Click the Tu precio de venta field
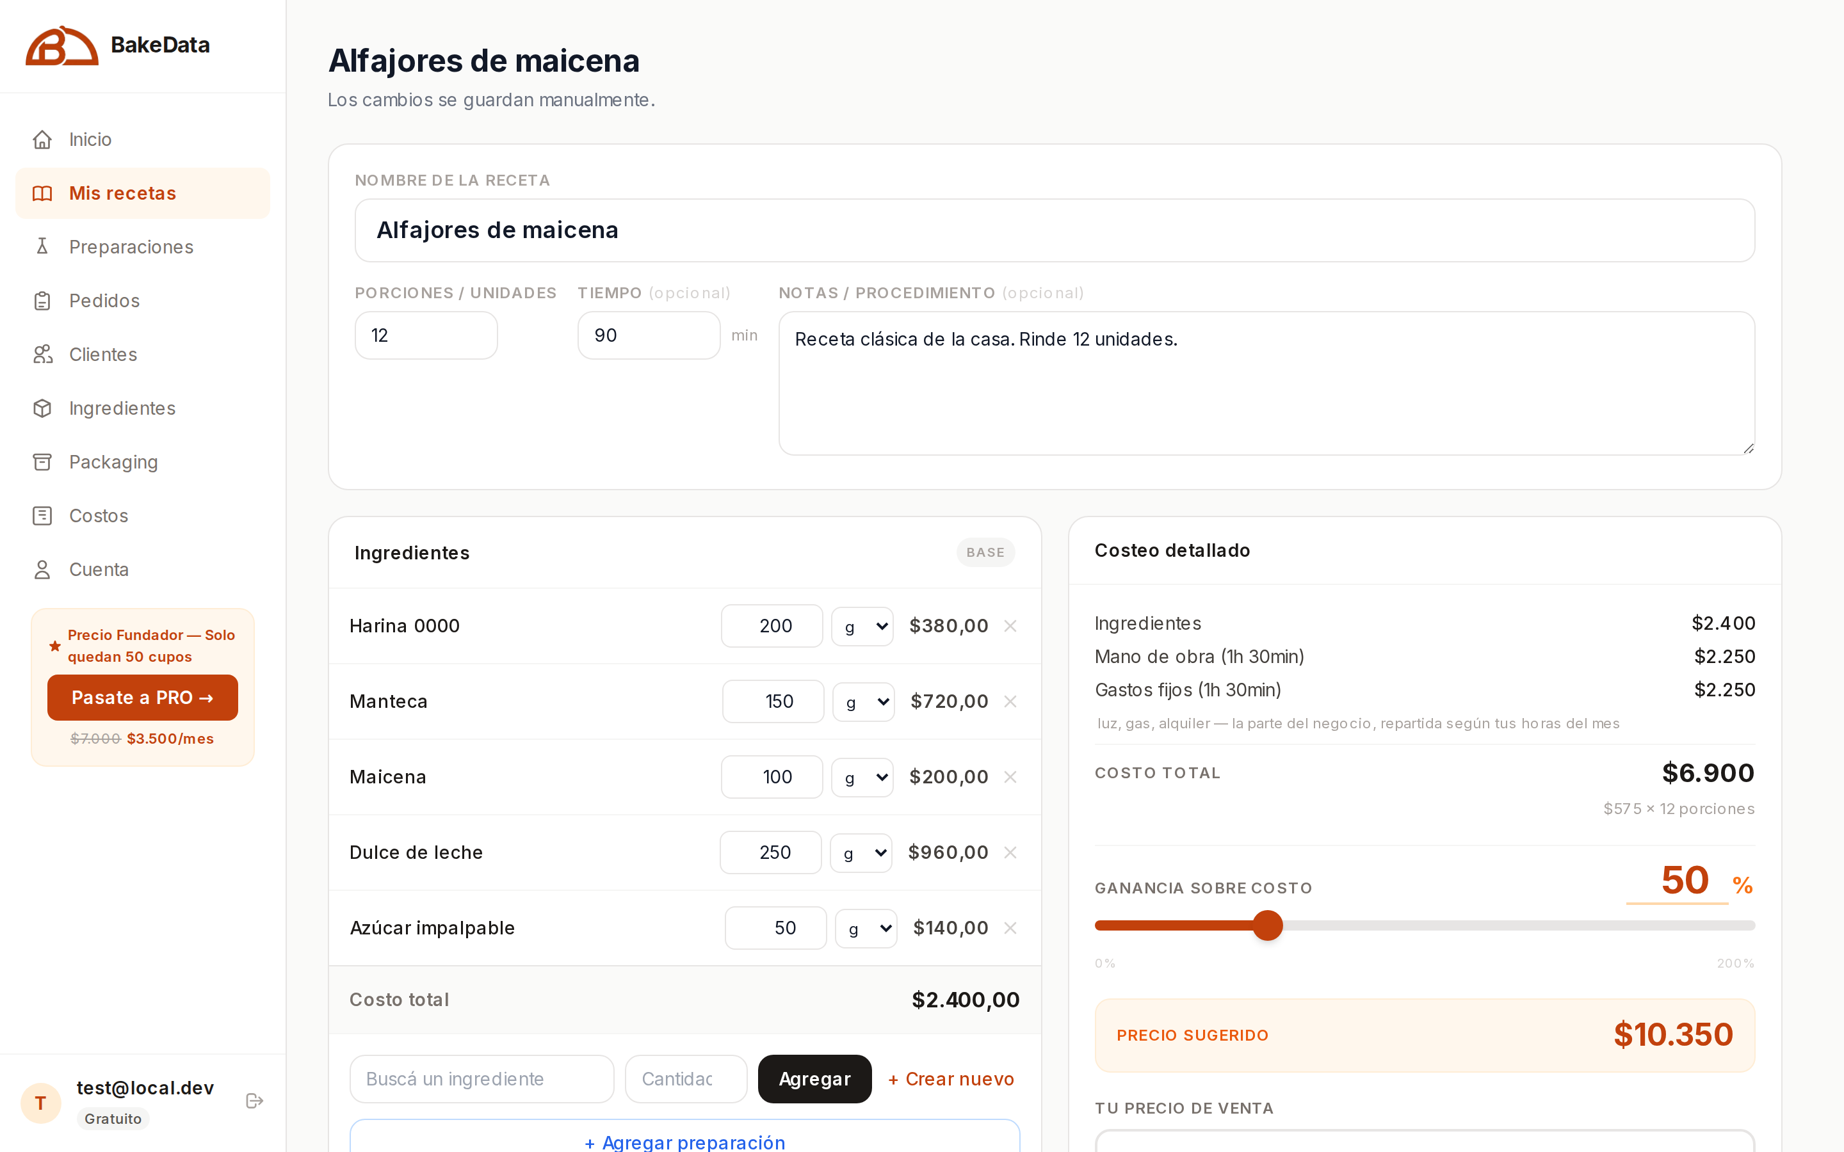 tap(1425, 1140)
